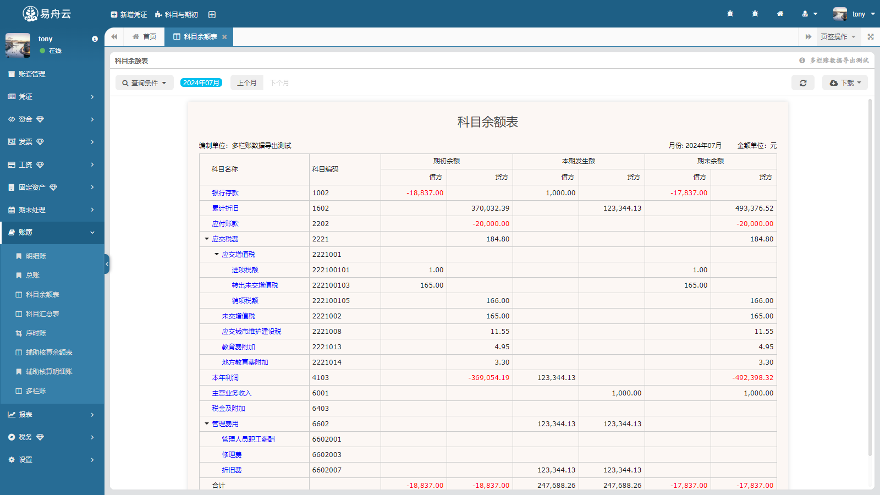Click the 上个月 button
Screen dimensions: 880x495
(246, 82)
